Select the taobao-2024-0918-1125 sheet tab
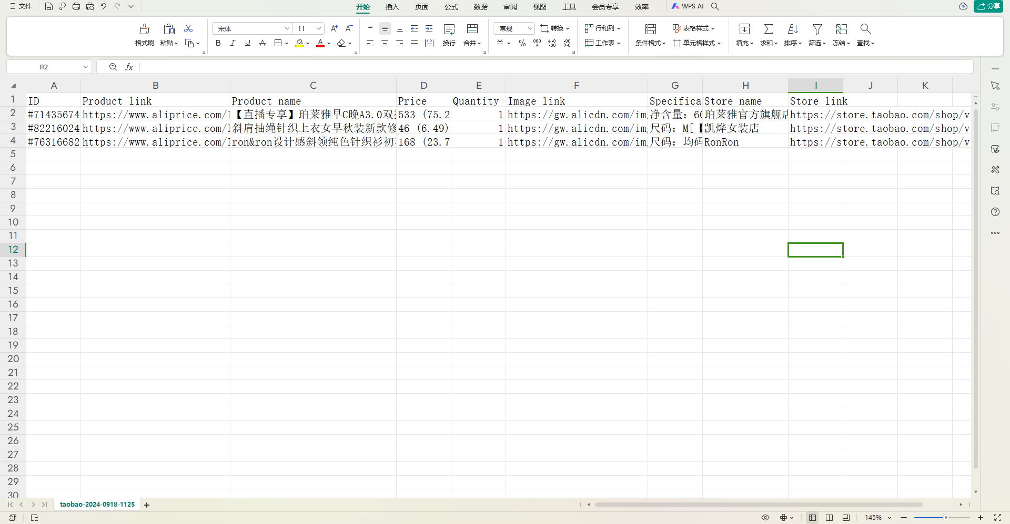Image resolution: width=1010 pixels, height=524 pixels. [97, 505]
